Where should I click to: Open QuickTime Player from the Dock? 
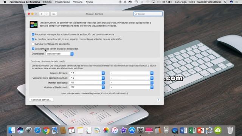[175, 130]
